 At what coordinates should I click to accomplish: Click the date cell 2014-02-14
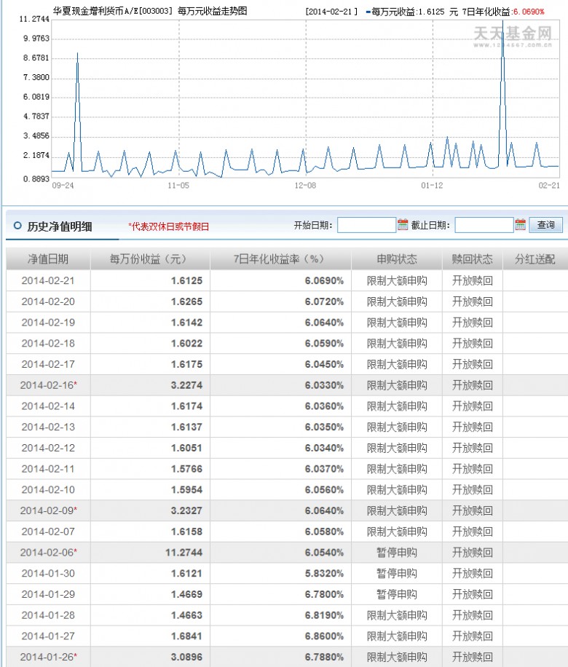tap(48, 406)
